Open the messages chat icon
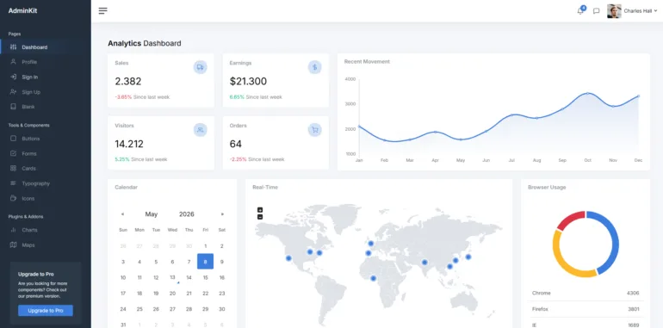 pos(596,11)
